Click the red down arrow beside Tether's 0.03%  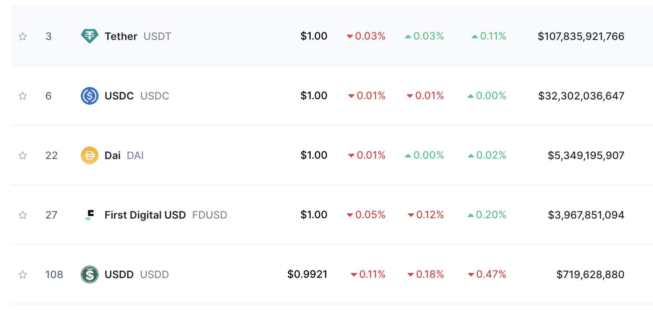[350, 36]
